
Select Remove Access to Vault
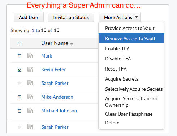pyautogui.click(x=131, y=38)
